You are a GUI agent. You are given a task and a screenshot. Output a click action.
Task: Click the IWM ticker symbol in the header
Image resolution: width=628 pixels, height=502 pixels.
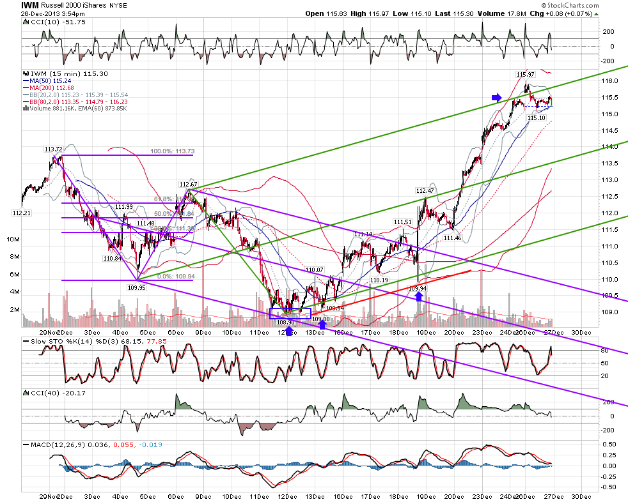click(29, 5)
